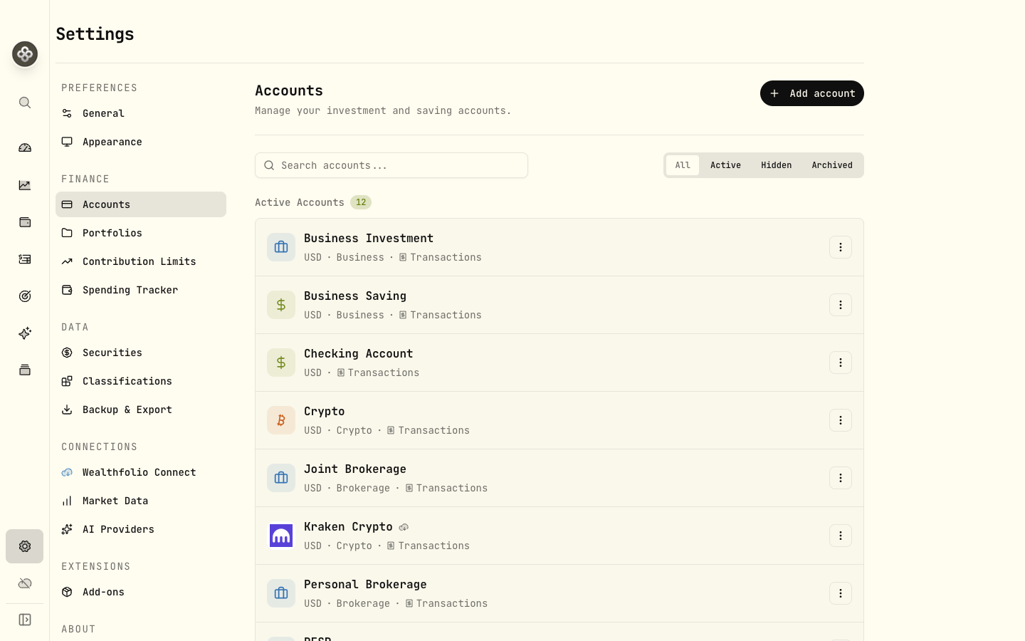The width and height of the screenshot is (1025, 641).
Task: Click the Crypto account name
Action: (x=325, y=411)
